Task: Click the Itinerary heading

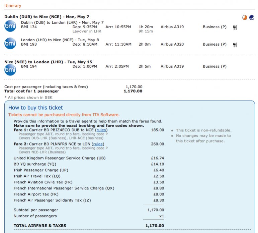Action: click(13, 6)
